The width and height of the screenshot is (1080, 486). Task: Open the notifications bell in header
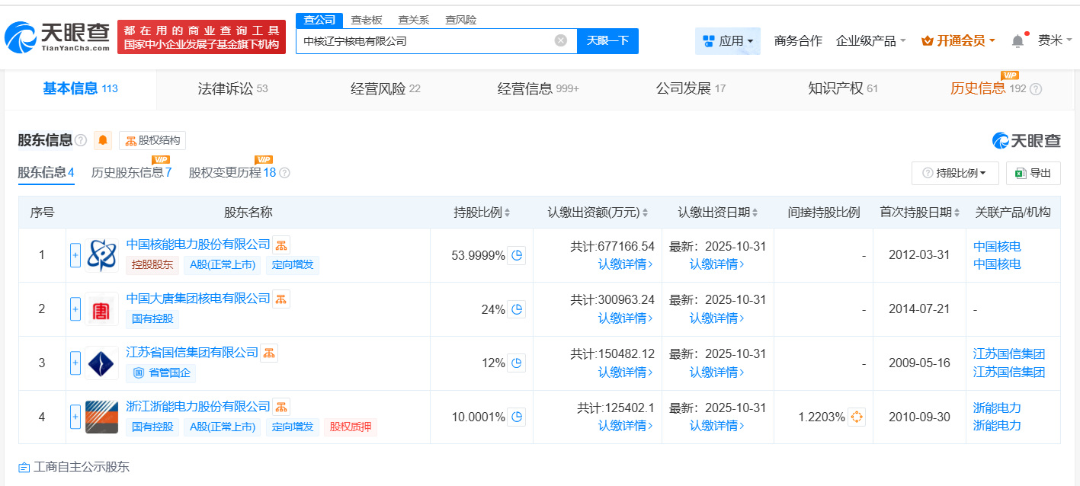tap(1018, 41)
